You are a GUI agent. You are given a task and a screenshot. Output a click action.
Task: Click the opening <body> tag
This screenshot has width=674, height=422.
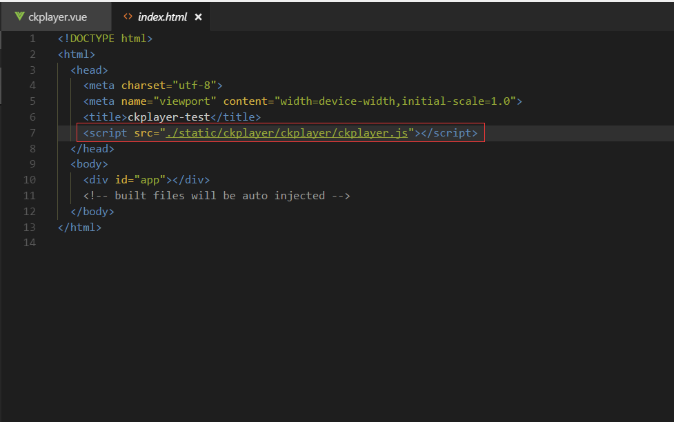point(90,164)
